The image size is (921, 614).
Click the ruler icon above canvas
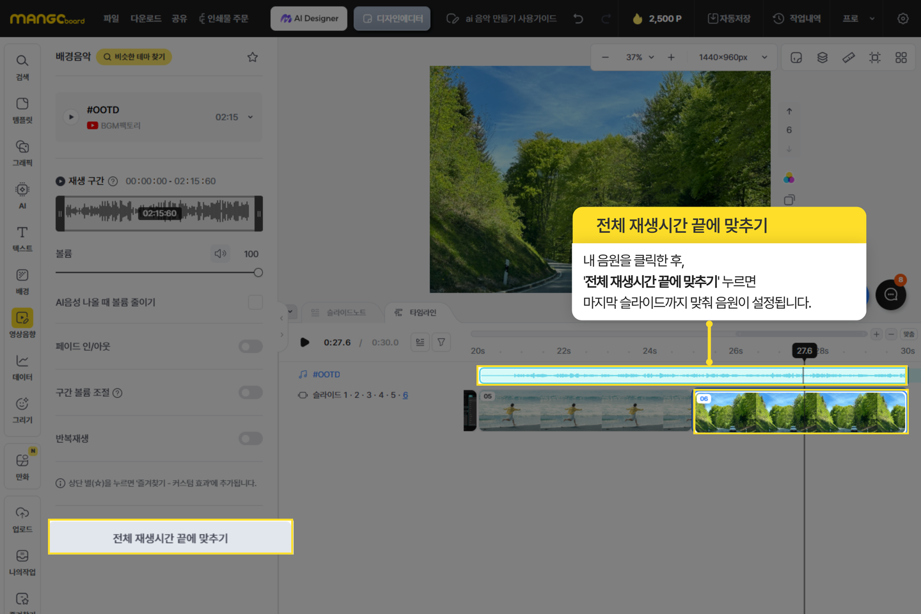849,58
